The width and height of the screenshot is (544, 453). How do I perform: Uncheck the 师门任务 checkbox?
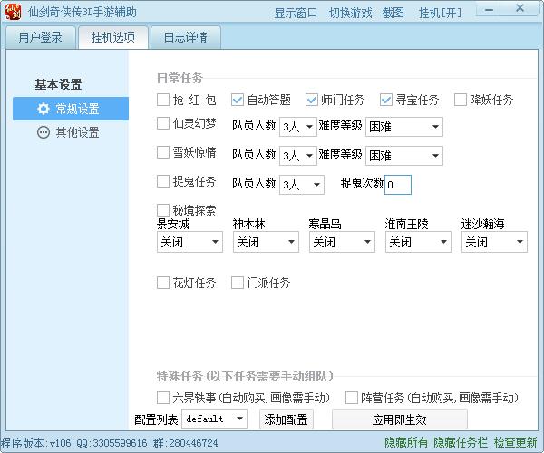pyautogui.click(x=312, y=100)
